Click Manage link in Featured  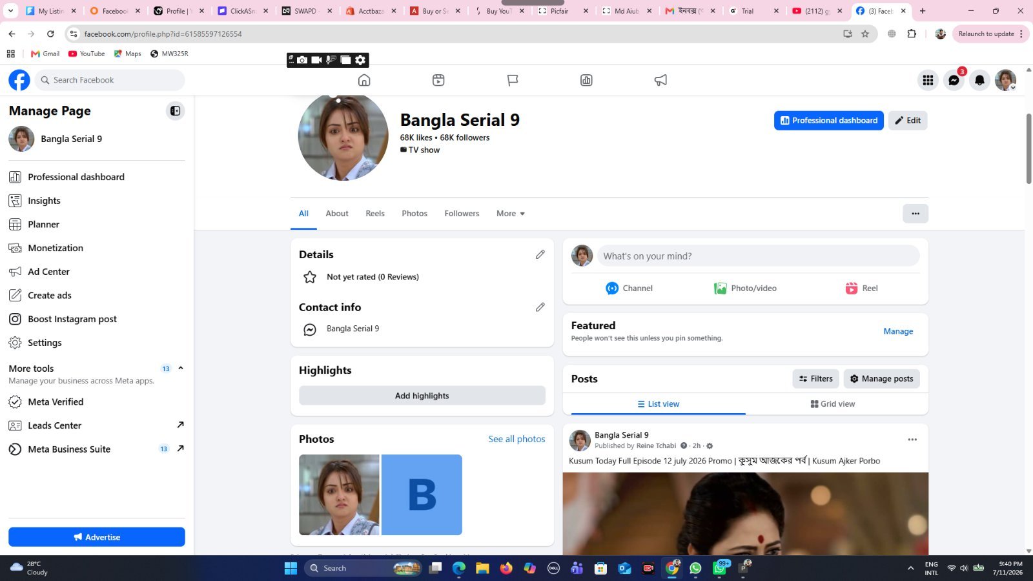(x=898, y=331)
